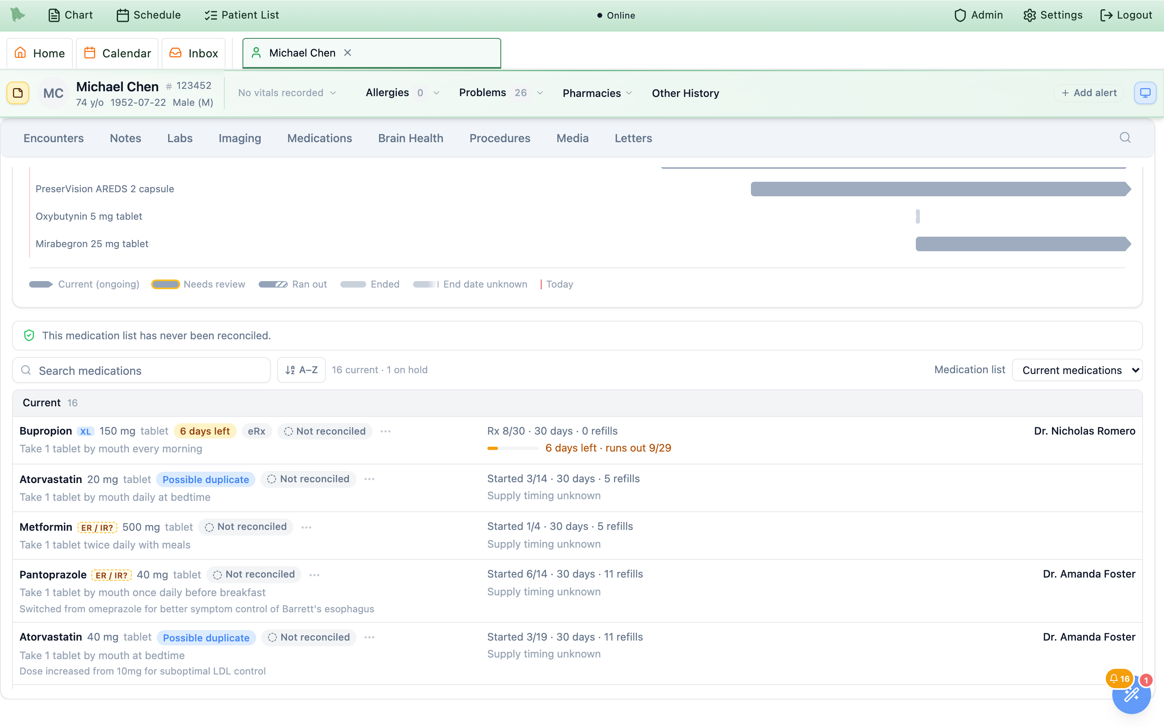Open the Calendar tab
The width and height of the screenshot is (1164, 727).
[x=117, y=53]
